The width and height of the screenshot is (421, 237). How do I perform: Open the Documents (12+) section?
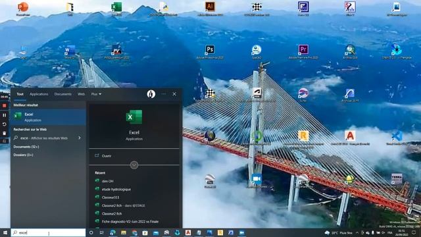coord(26,147)
